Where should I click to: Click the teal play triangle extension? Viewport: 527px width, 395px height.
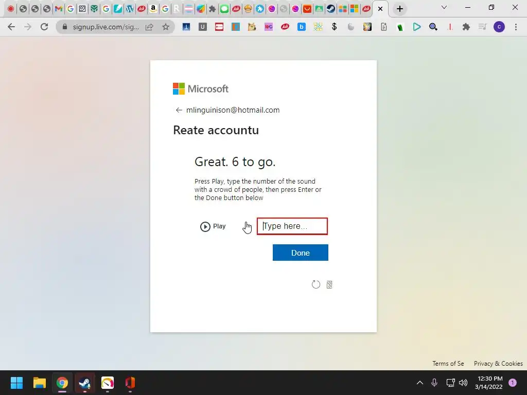click(x=417, y=27)
